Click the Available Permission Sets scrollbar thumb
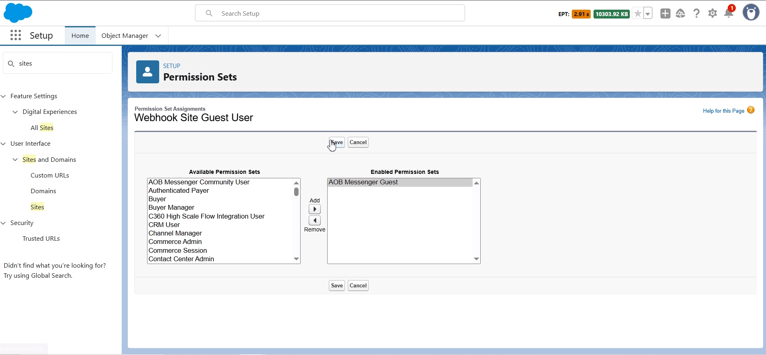The image size is (766, 355). click(296, 192)
